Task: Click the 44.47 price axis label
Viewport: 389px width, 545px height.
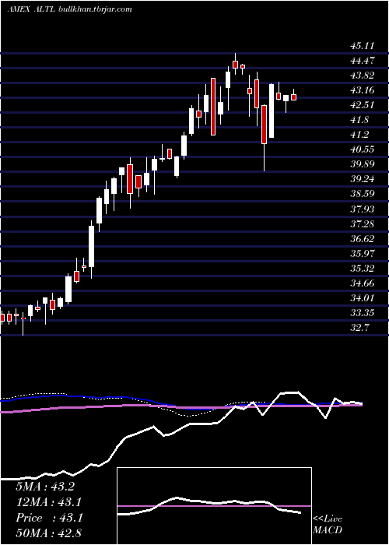Action: tap(362, 61)
